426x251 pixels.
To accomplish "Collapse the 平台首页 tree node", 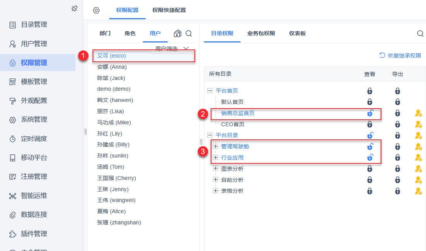I will pyautogui.click(x=210, y=91).
